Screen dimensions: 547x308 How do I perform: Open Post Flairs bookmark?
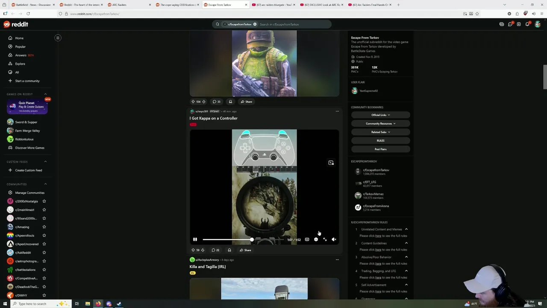pyautogui.click(x=380, y=149)
